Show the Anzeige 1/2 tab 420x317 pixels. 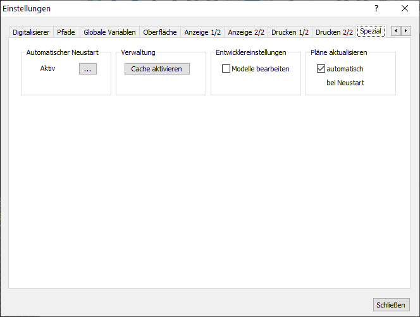202,32
